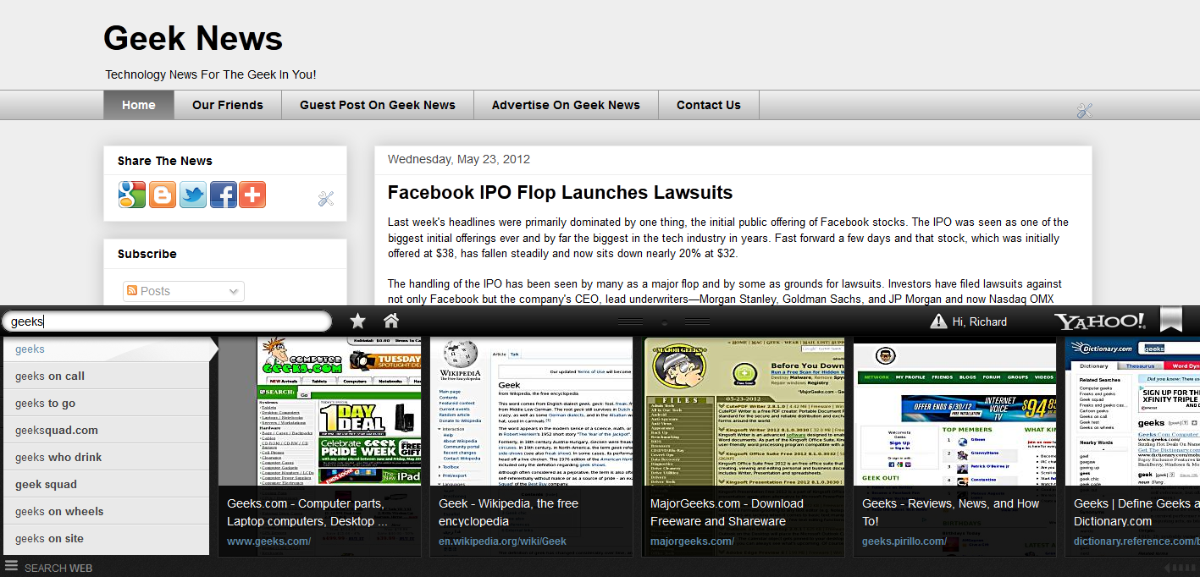
Task: Open the home icon next to the search bar
Action: (x=389, y=321)
